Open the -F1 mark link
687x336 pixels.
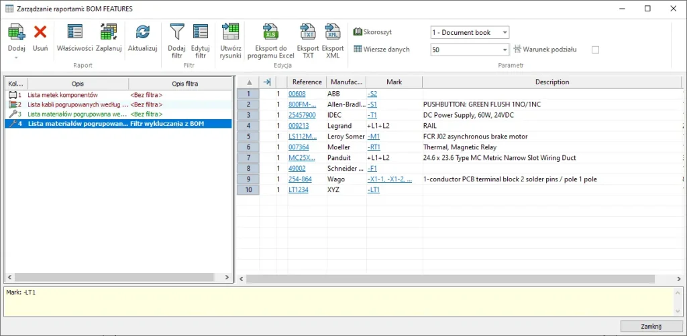tap(372, 168)
